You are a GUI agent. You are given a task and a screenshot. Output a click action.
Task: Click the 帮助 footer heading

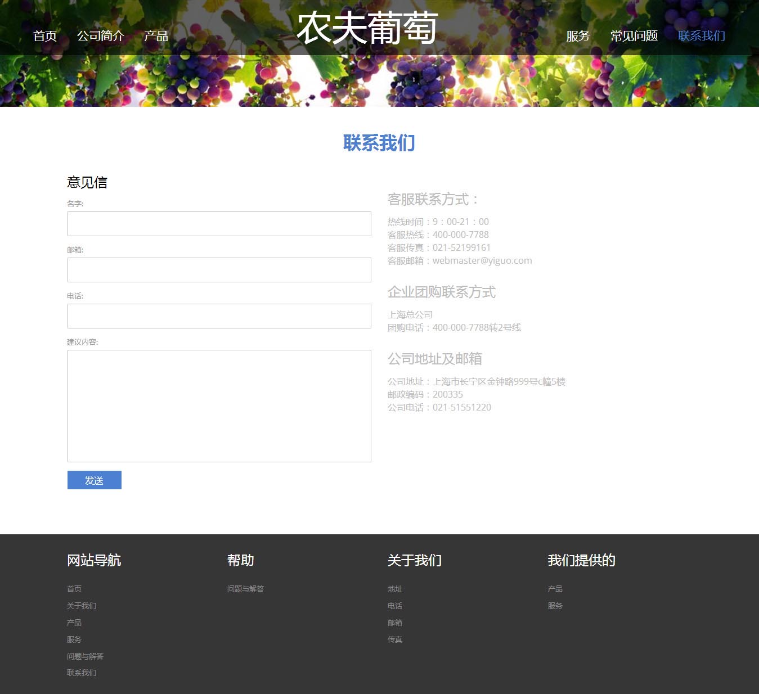(241, 560)
